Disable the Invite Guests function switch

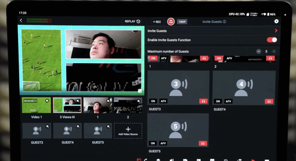272,40
